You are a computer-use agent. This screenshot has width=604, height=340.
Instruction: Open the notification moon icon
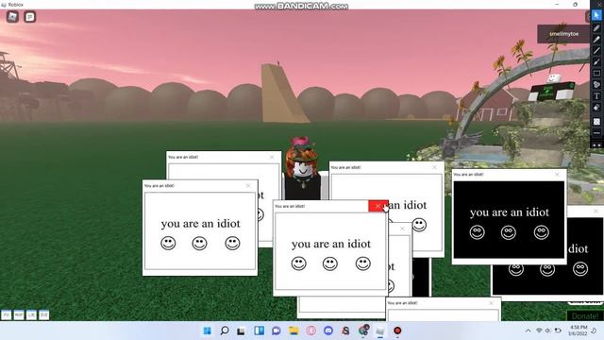pyautogui.click(x=595, y=331)
